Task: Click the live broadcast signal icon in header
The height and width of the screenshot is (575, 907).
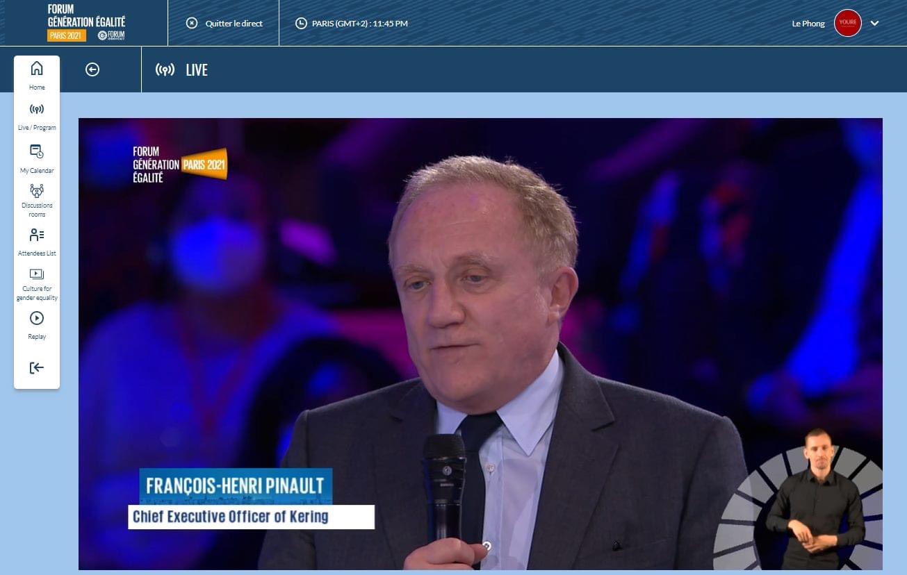Action: coord(165,69)
